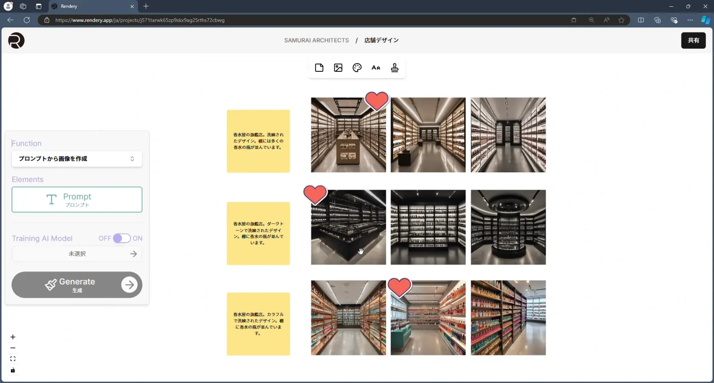Expand the 未選択 model selection row
The height and width of the screenshot is (383, 714).
(77, 254)
